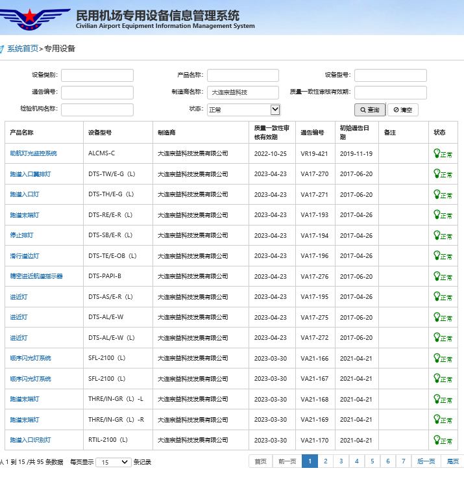Click the 制造商名称 input containing 大连宗益科技
The height and width of the screenshot is (477, 464).
[243, 93]
